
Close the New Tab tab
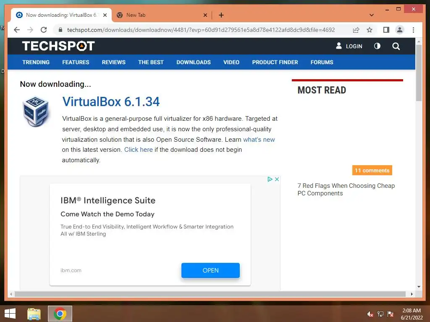pyautogui.click(x=205, y=15)
